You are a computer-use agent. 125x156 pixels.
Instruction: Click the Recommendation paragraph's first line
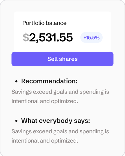coord(60,92)
